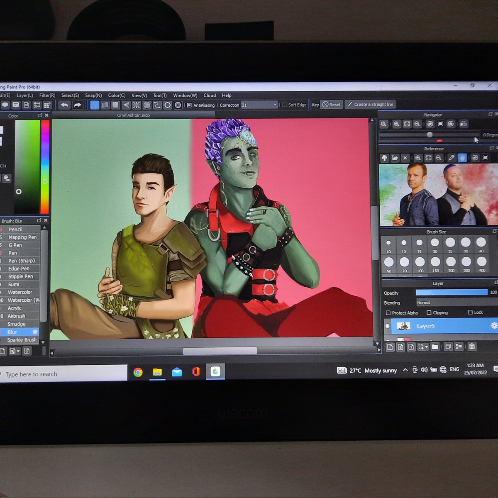This screenshot has height=498, width=498.
Task: Click the Undo arrow in the toolbar
Action: coord(64,105)
